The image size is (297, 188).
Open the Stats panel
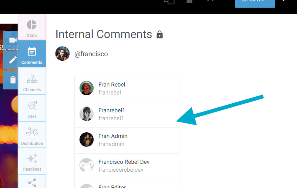tap(32, 28)
